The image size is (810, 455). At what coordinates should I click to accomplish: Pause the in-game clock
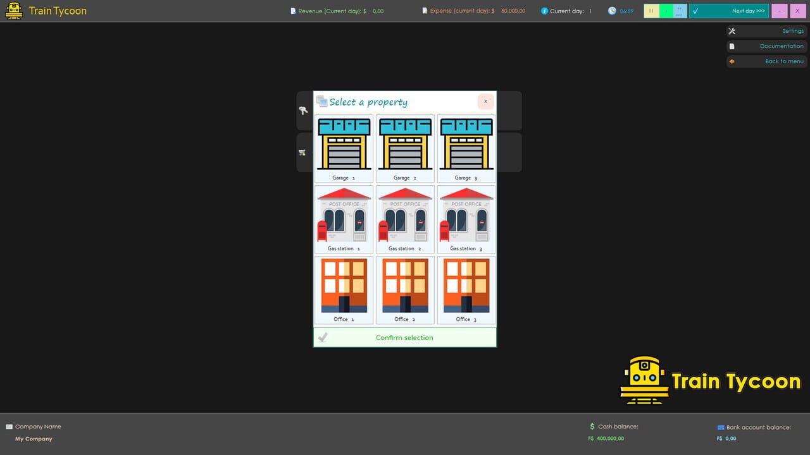651,11
